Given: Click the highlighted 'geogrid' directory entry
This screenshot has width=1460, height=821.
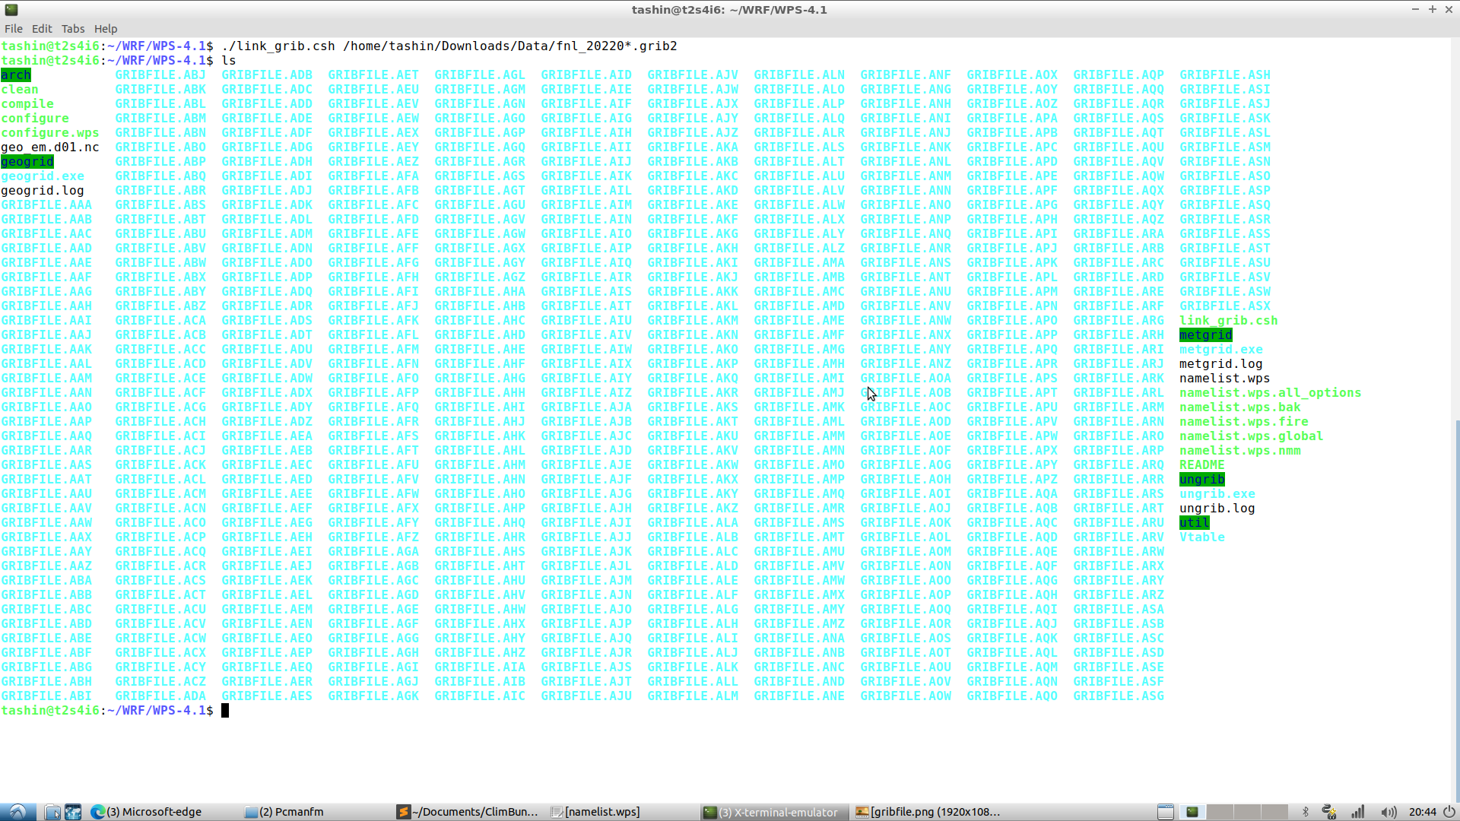Looking at the screenshot, I should coord(27,161).
